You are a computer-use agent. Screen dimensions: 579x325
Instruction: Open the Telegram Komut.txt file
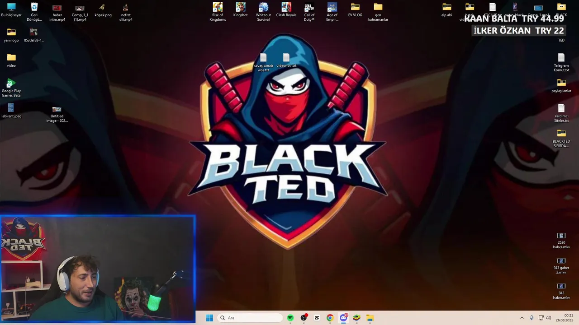click(561, 62)
